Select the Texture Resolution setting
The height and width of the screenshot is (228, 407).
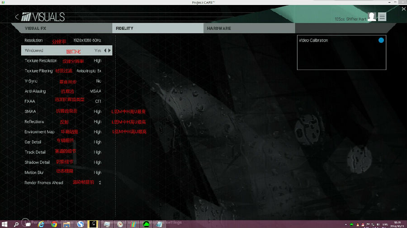pyautogui.click(x=67, y=60)
